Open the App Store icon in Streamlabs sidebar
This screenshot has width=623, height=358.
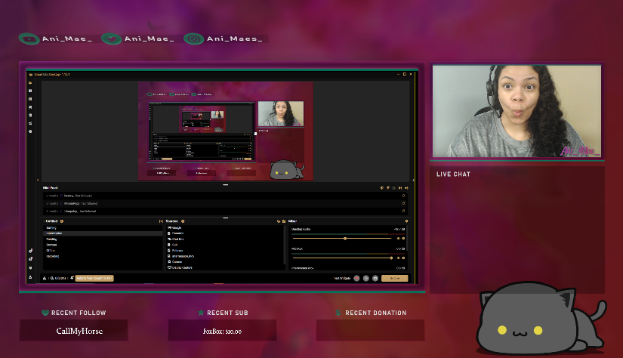point(30,99)
